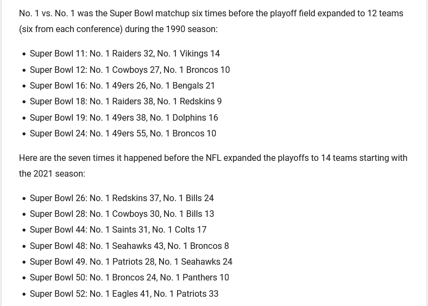Click the text "the 2021 season:"
428x306 pixels.
pos(52,174)
